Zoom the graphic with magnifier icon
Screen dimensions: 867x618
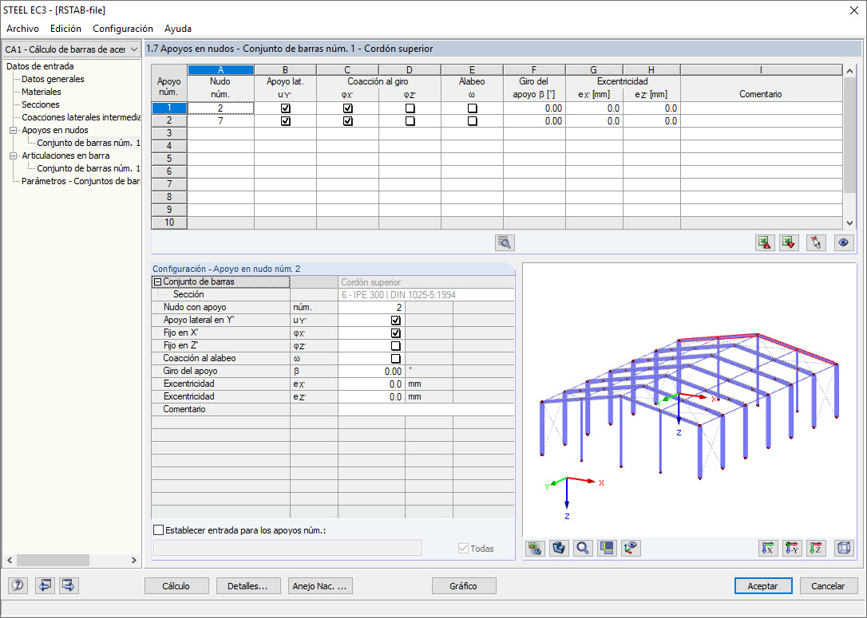[x=582, y=549]
